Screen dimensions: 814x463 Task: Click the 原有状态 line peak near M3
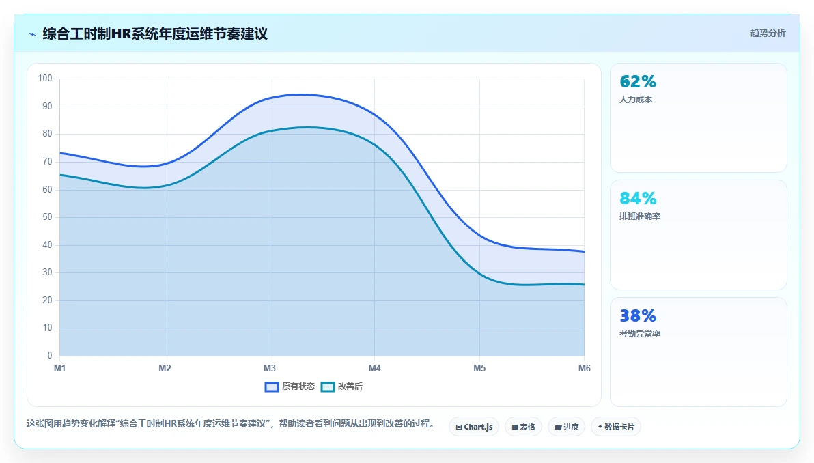pos(301,94)
